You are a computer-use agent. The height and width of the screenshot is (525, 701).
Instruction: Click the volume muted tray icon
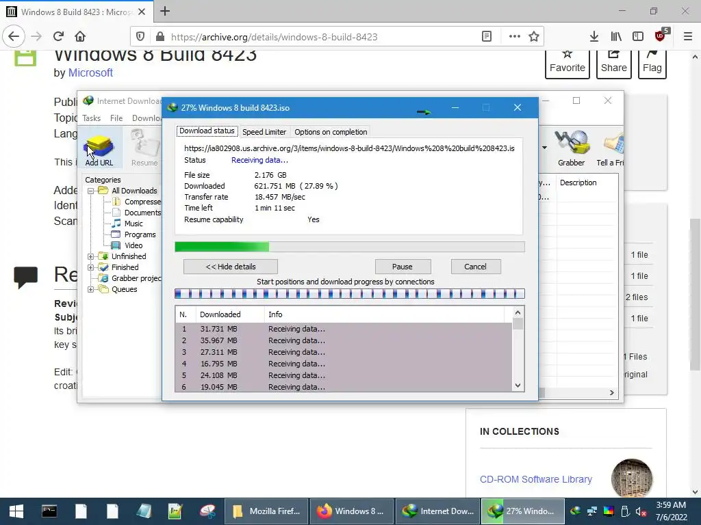[640, 511]
